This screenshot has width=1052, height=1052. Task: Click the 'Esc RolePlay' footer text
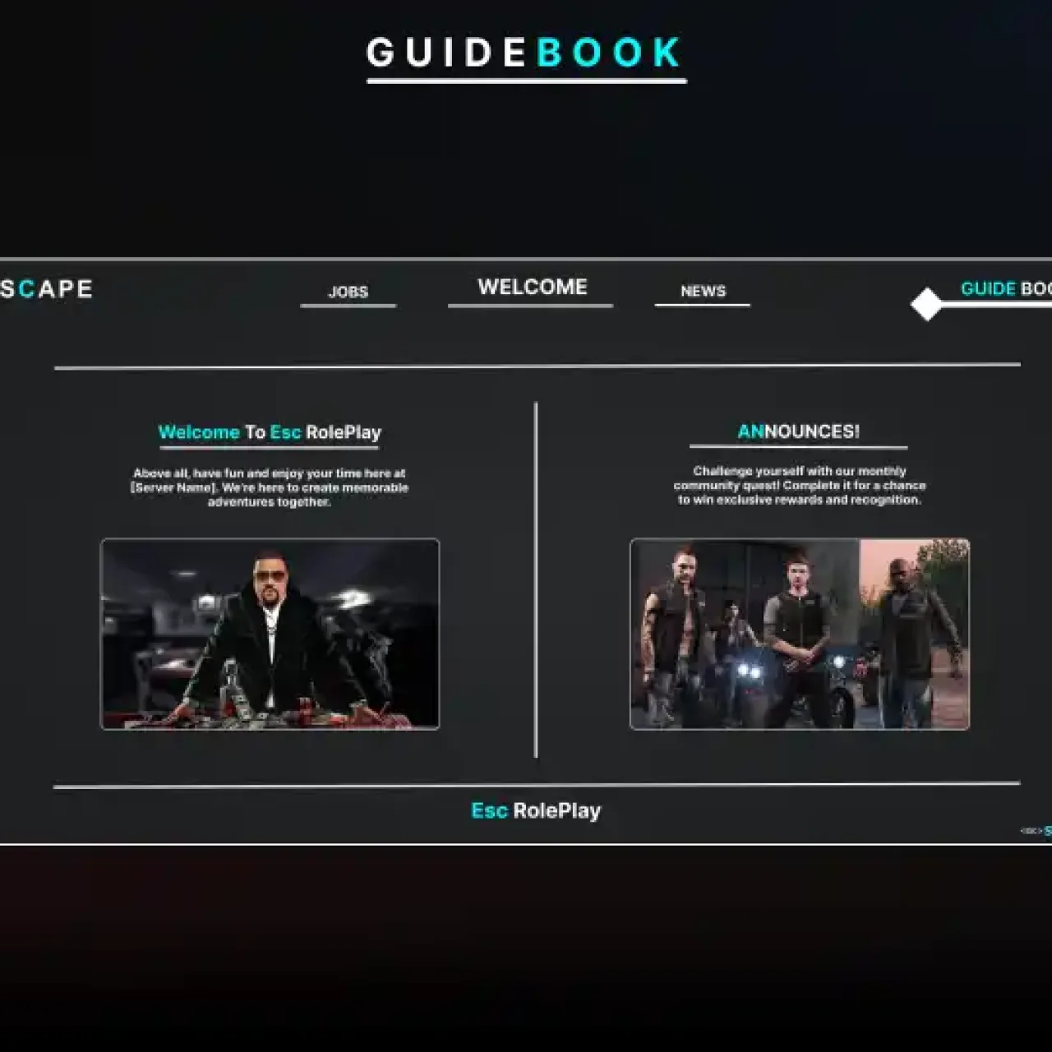(x=536, y=811)
